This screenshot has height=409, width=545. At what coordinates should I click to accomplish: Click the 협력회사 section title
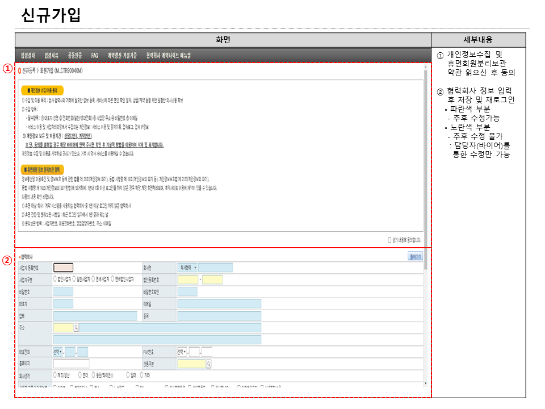pyautogui.click(x=27, y=257)
